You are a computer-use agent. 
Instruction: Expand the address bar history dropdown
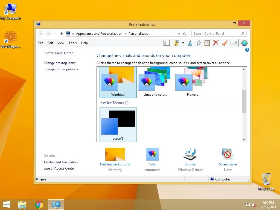pos(179,34)
